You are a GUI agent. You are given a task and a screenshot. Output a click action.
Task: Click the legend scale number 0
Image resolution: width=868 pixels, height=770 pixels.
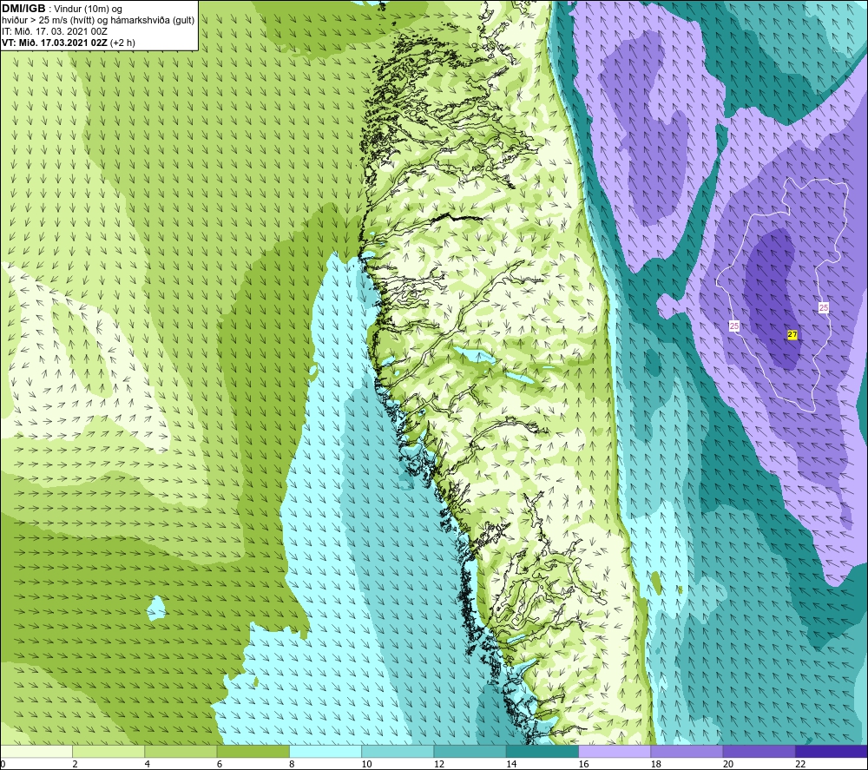point(3,765)
